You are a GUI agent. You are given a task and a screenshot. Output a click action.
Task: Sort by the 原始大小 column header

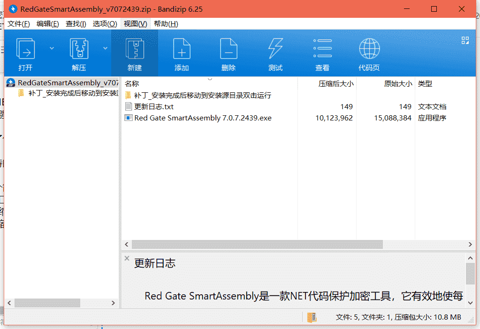tap(398, 84)
